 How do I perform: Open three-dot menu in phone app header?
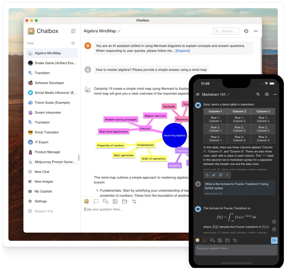[x=275, y=94]
